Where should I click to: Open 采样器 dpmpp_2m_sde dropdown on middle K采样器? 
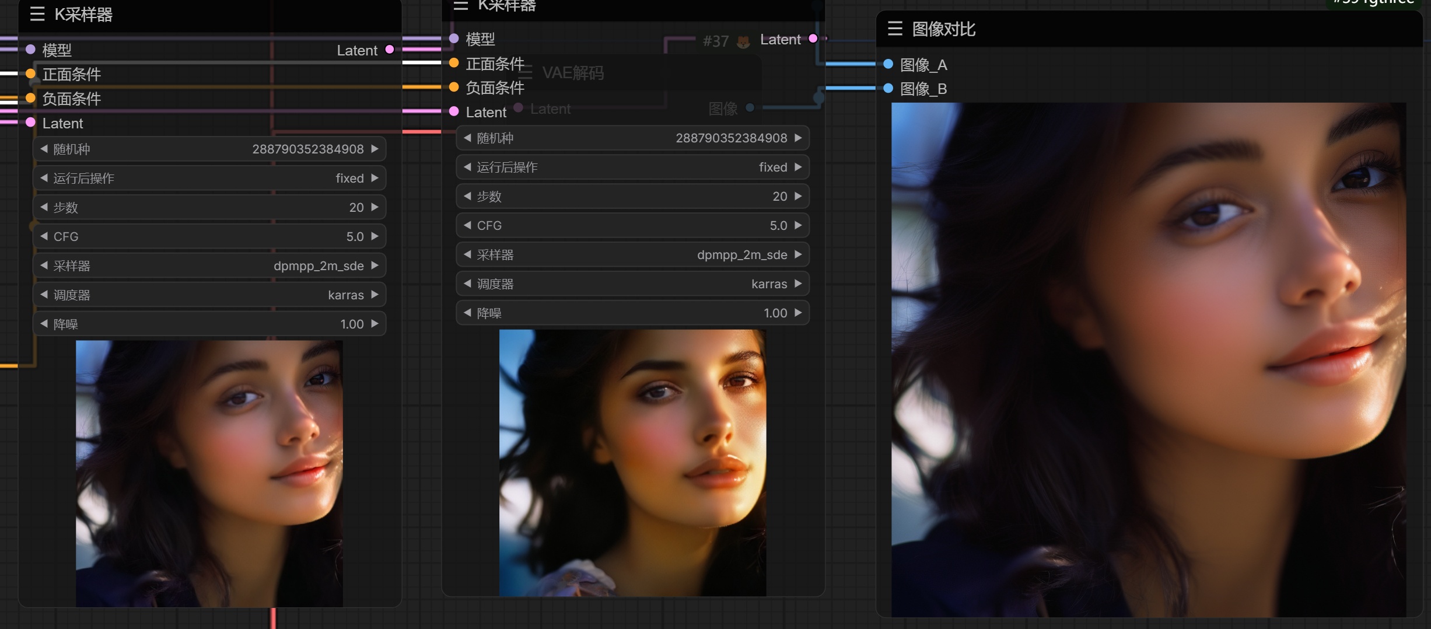[x=633, y=254]
